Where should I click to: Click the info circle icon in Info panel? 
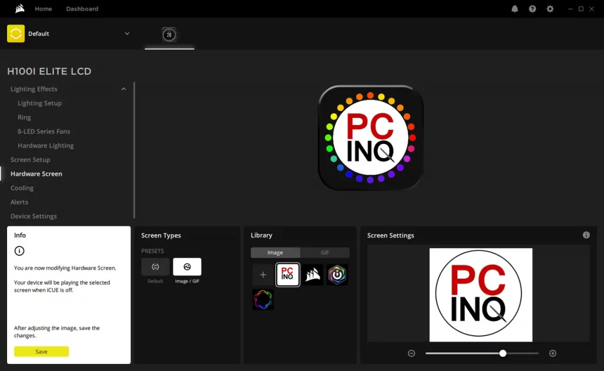tap(19, 251)
